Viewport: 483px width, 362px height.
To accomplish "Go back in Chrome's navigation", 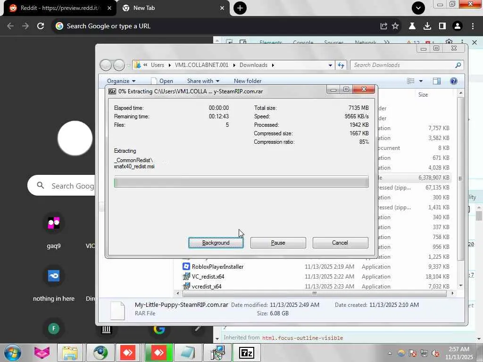I will coord(10,26).
